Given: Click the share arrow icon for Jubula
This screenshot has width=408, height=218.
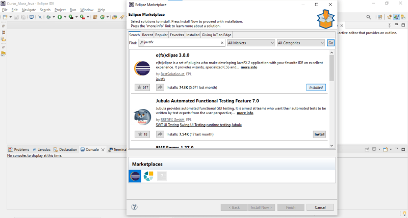Looking at the screenshot, I should coord(160,134).
